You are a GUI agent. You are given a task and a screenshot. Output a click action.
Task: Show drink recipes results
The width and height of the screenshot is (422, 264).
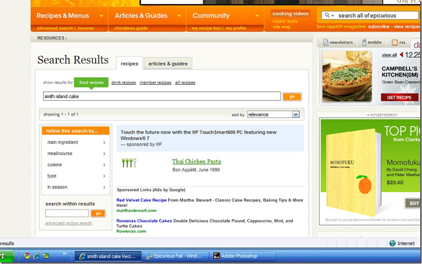click(123, 83)
